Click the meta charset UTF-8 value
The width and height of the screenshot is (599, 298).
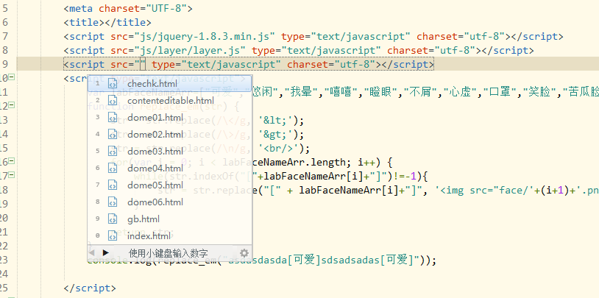[x=167, y=8]
